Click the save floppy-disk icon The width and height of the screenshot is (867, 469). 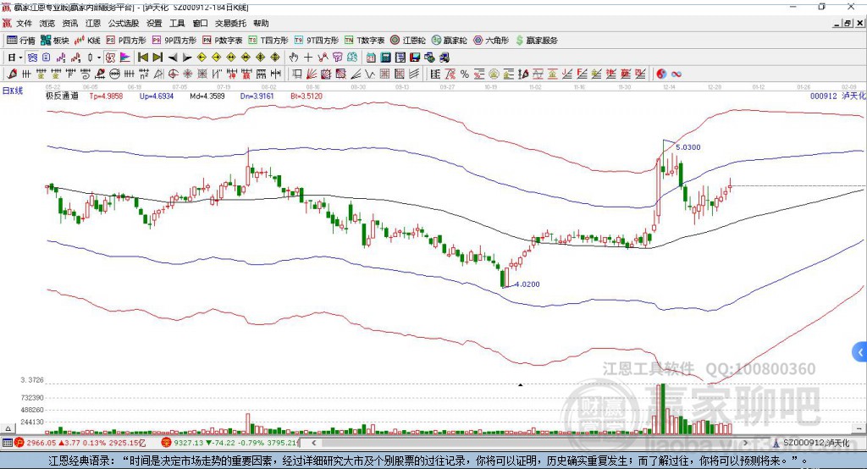pyautogui.click(x=415, y=57)
